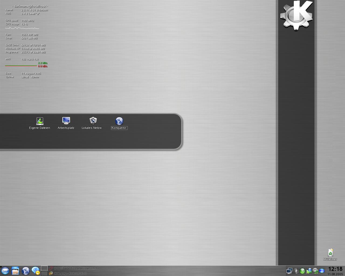Open the music player tray icon

315,271
